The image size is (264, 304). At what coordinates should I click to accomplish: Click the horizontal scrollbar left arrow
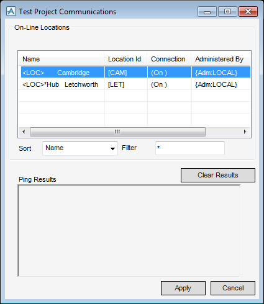click(24, 132)
